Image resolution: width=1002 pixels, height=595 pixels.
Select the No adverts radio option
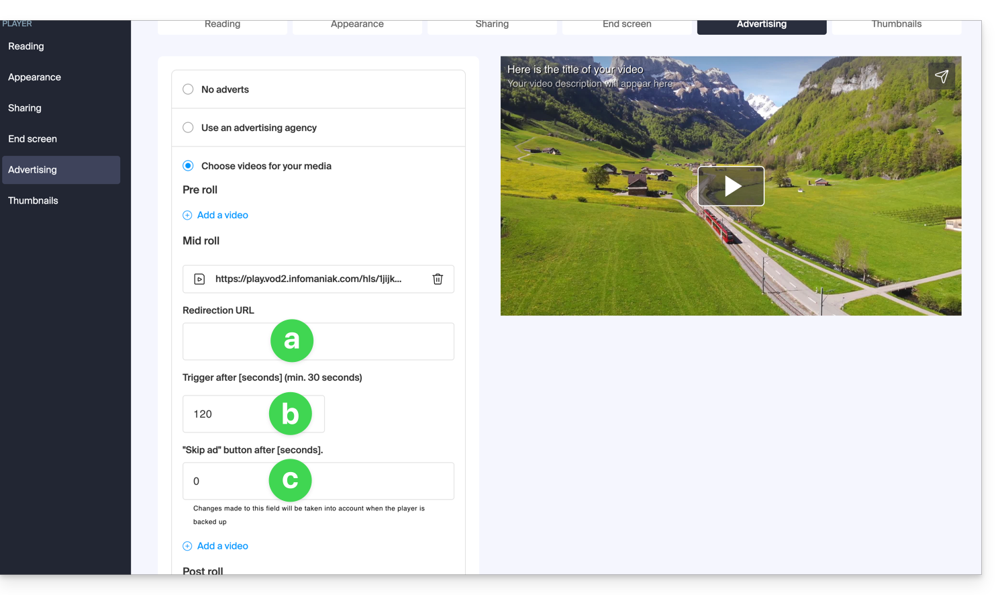[188, 89]
